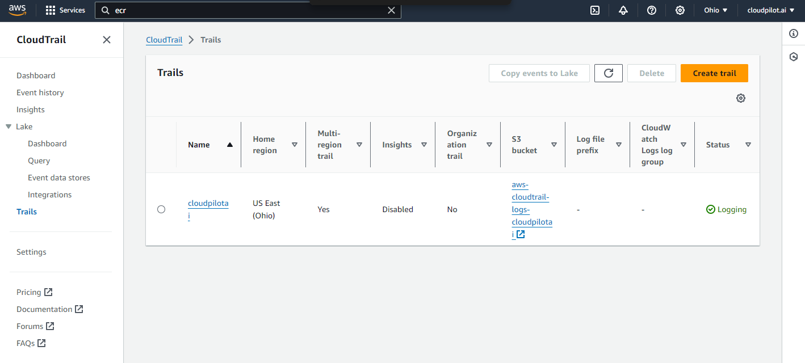Viewport: 805px width, 363px height.
Task: Close the CloudTrail sidebar with X
Action: [x=107, y=40]
